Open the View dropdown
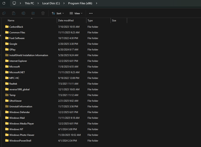The width and height of the screenshot is (201, 147). [76, 13]
